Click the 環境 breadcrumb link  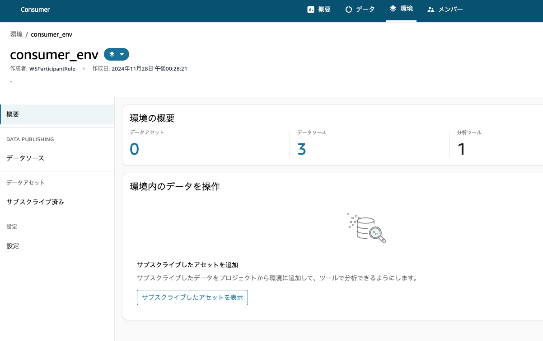click(15, 34)
